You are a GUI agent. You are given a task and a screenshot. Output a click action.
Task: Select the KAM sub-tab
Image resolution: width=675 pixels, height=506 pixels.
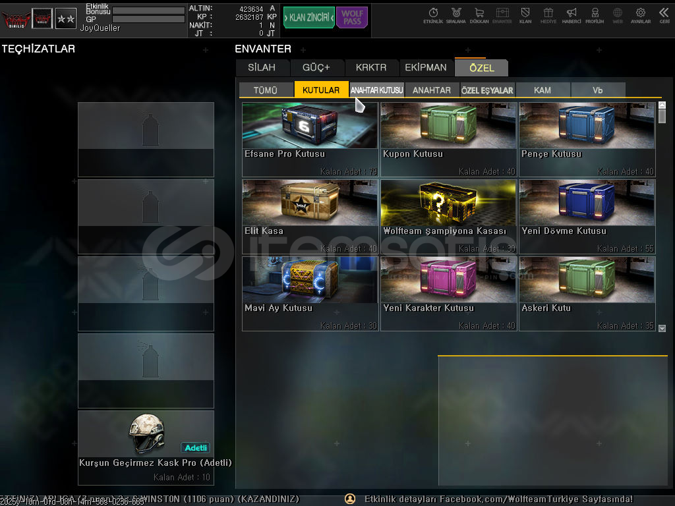point(543,90)
